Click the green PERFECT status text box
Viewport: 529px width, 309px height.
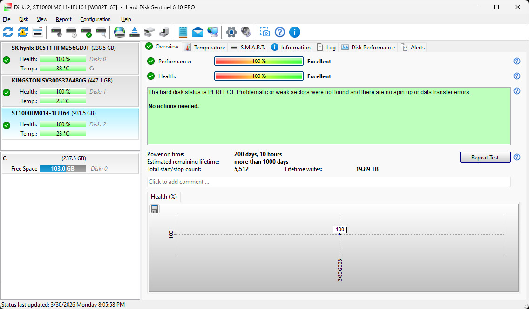coord(329,116)
